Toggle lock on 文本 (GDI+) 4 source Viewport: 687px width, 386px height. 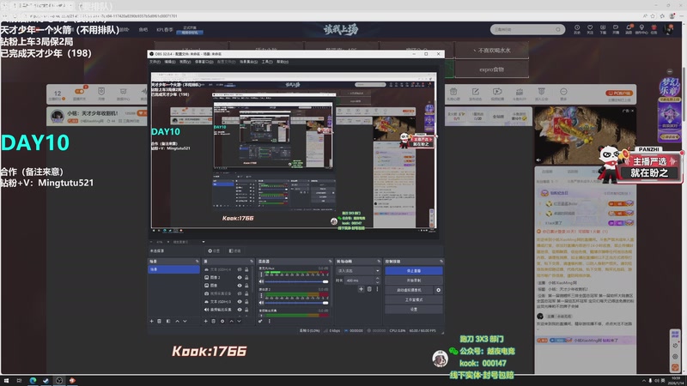[x=246, y=269]
